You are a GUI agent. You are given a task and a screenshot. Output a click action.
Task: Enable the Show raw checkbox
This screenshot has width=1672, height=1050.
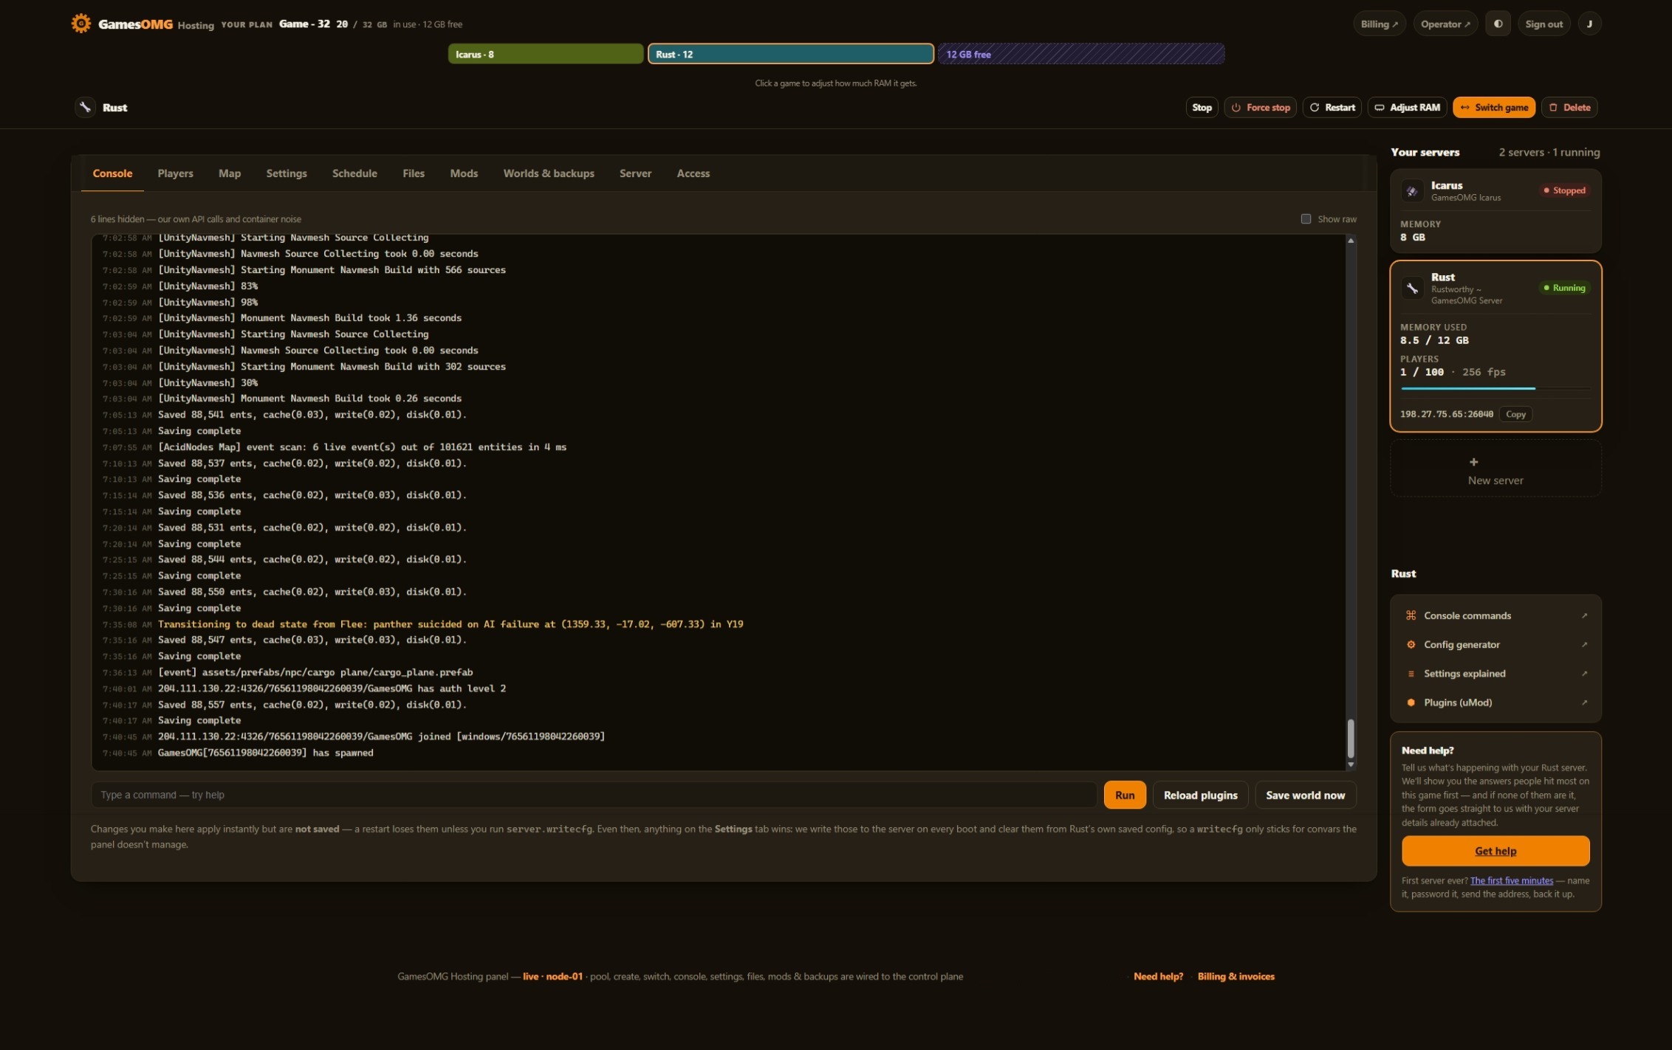pyautogui.click(x=1306, y=219)
